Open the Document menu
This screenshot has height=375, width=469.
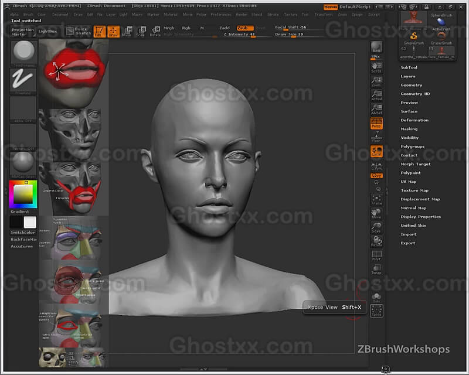coord(60,14)
